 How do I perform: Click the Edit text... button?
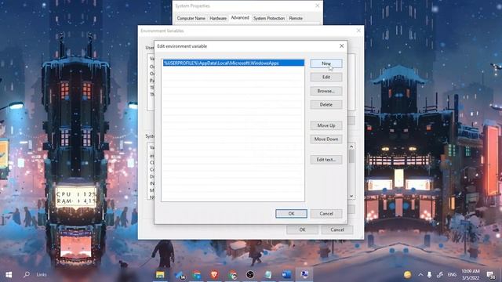(326, 160)
